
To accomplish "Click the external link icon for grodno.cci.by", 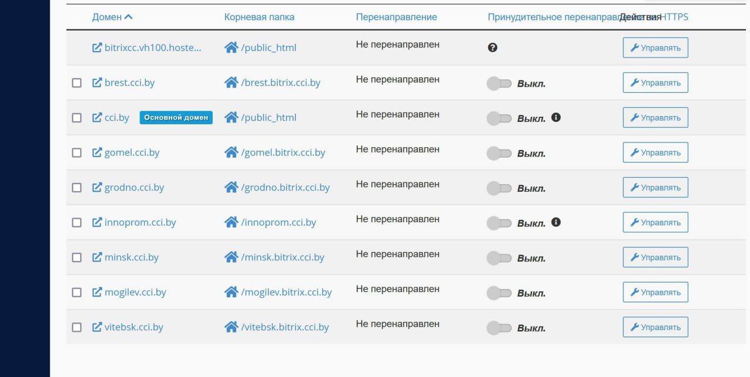I will pos(97,188).
